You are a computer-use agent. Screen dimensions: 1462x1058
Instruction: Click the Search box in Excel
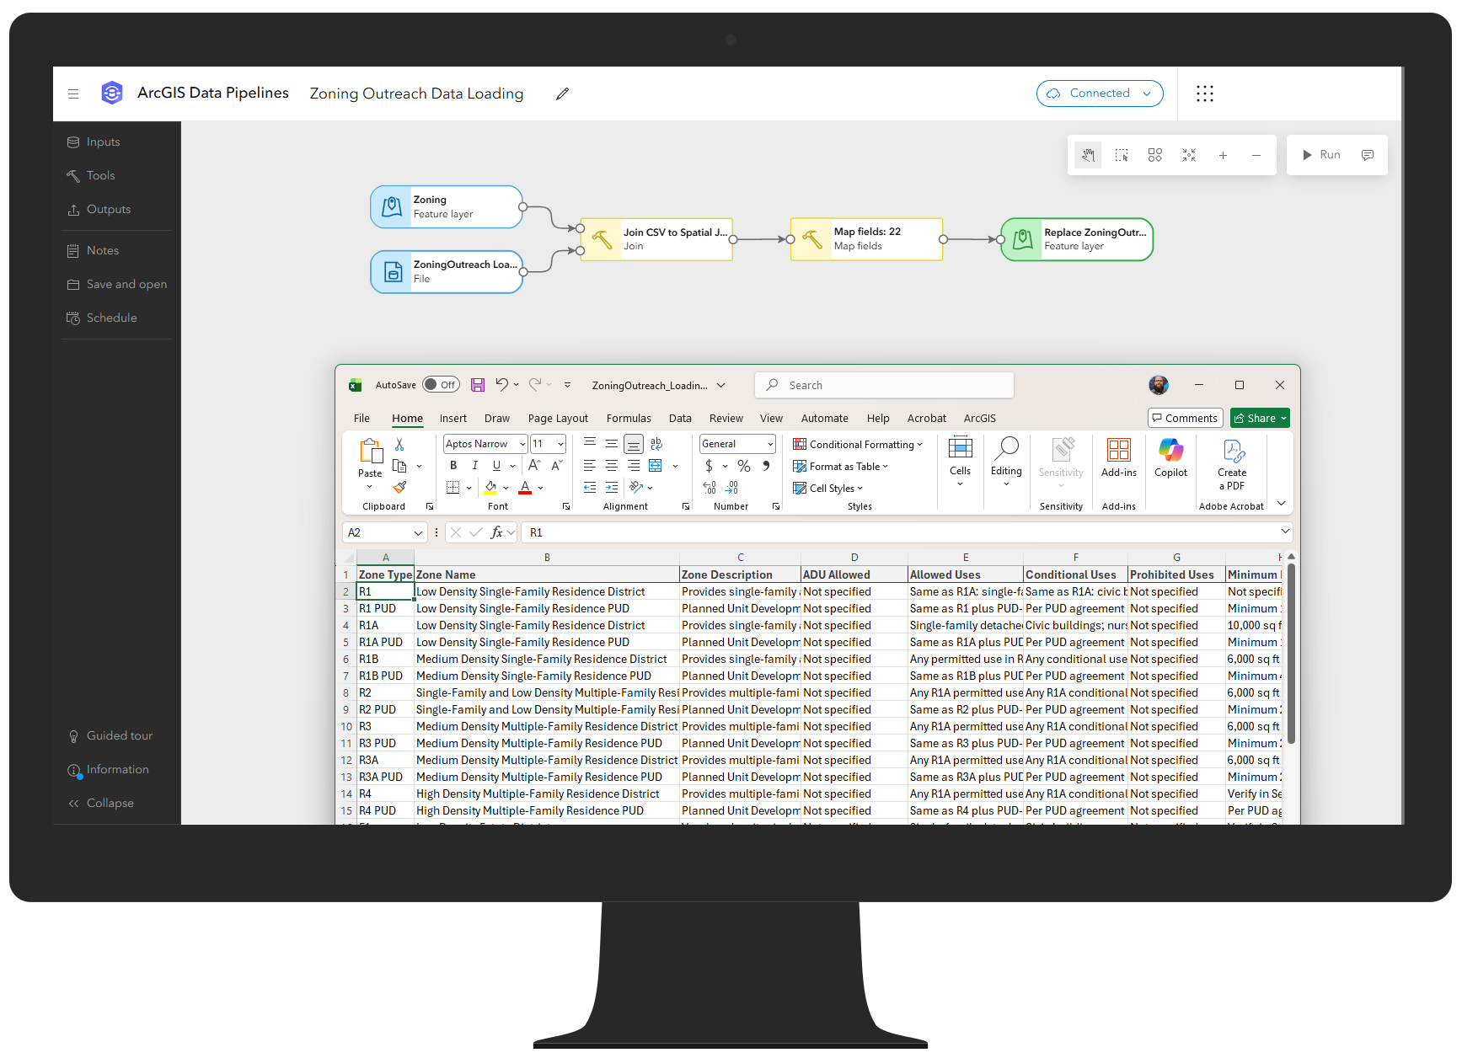(x=883, y=385)
